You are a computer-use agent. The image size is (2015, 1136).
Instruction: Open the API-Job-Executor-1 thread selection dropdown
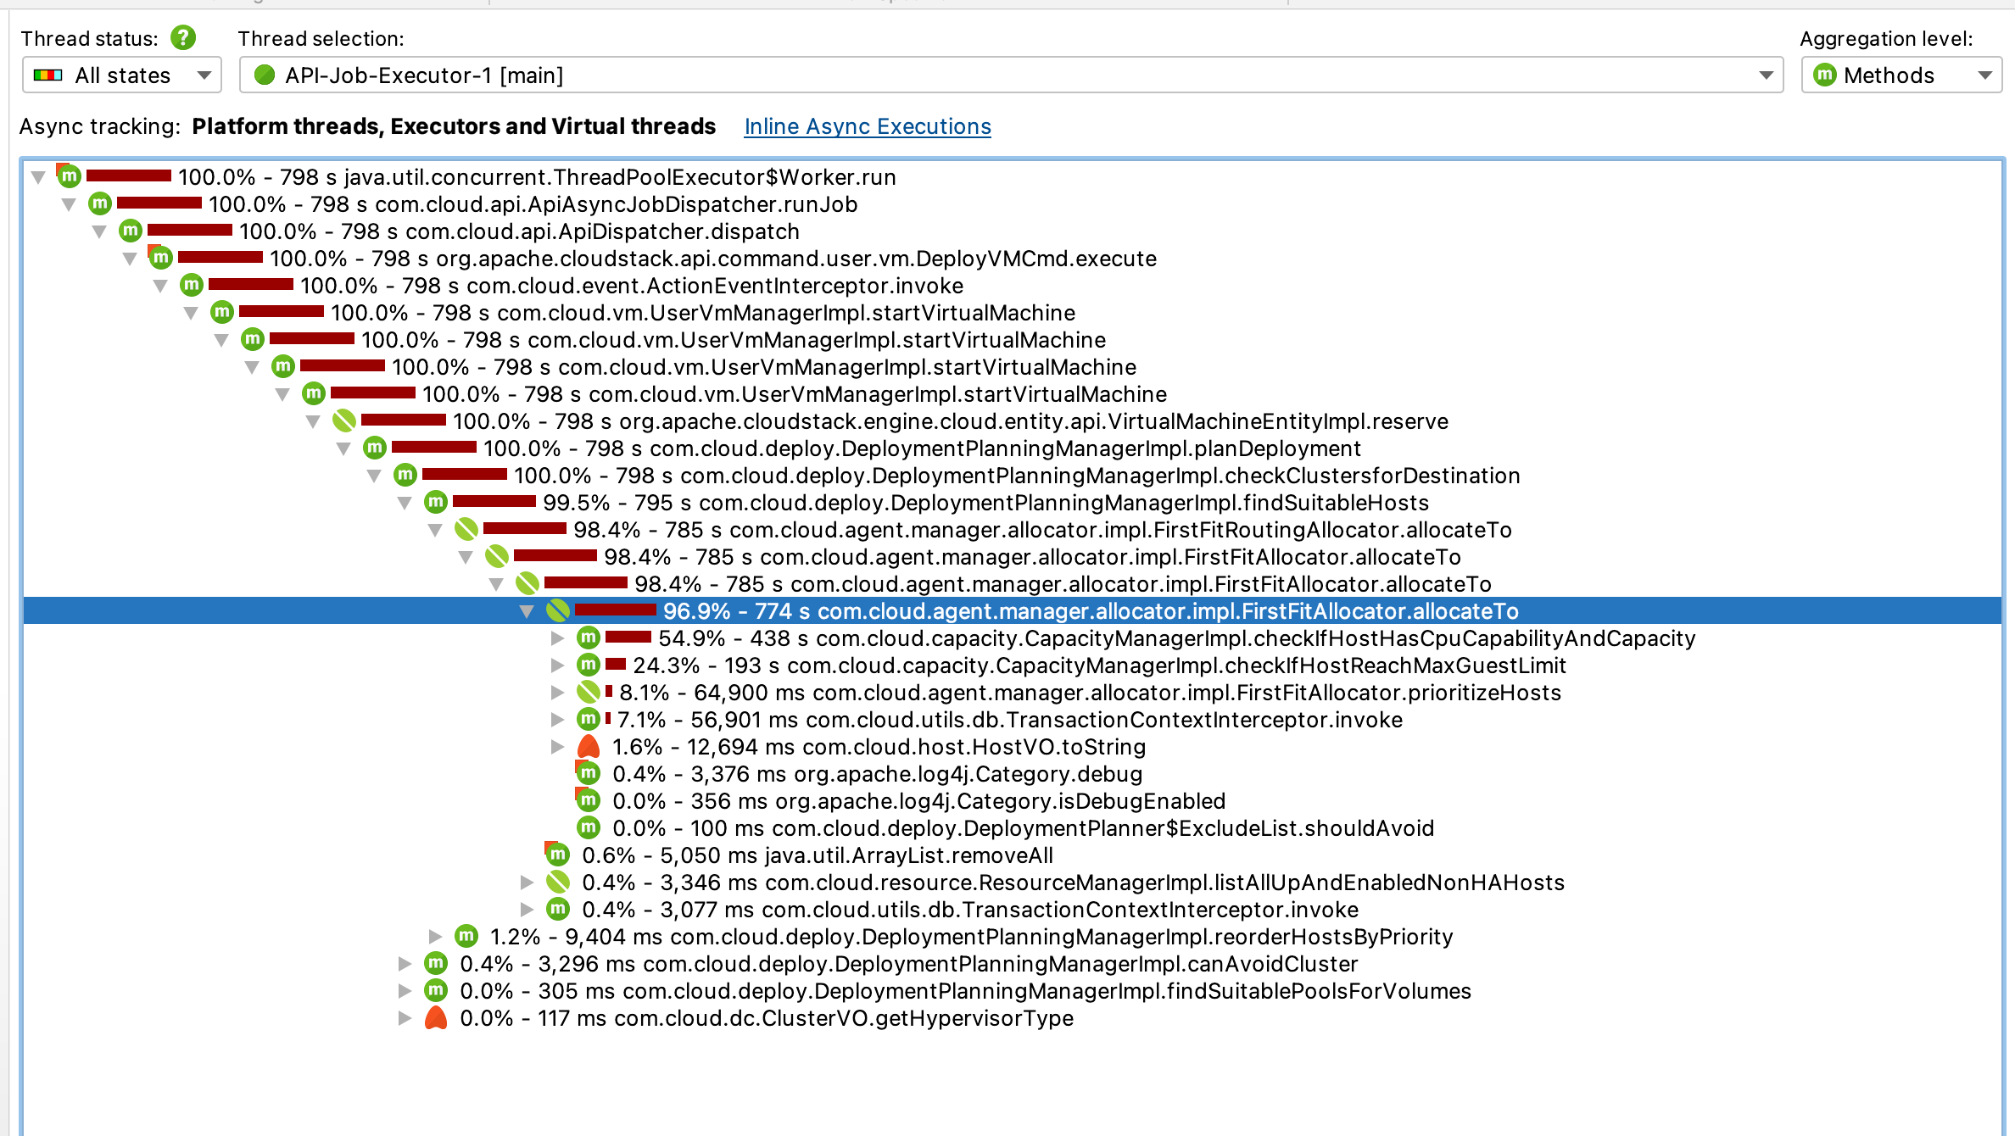pyautogui.click(x=1011, y=75)
